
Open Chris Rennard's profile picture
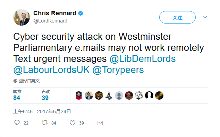point(22,17)
